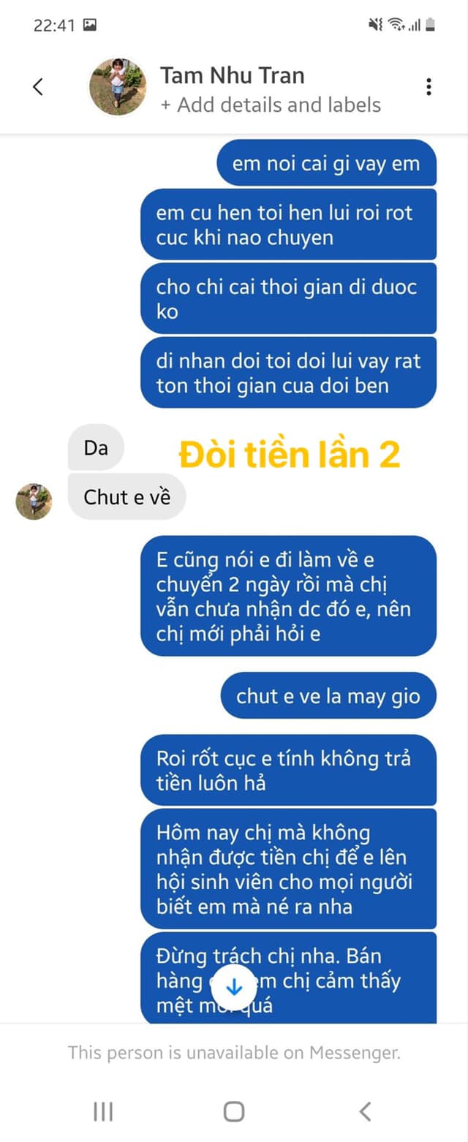Tap the image notification icon in status bar
Screen dimensions: 468x1142
coord(90,25)
